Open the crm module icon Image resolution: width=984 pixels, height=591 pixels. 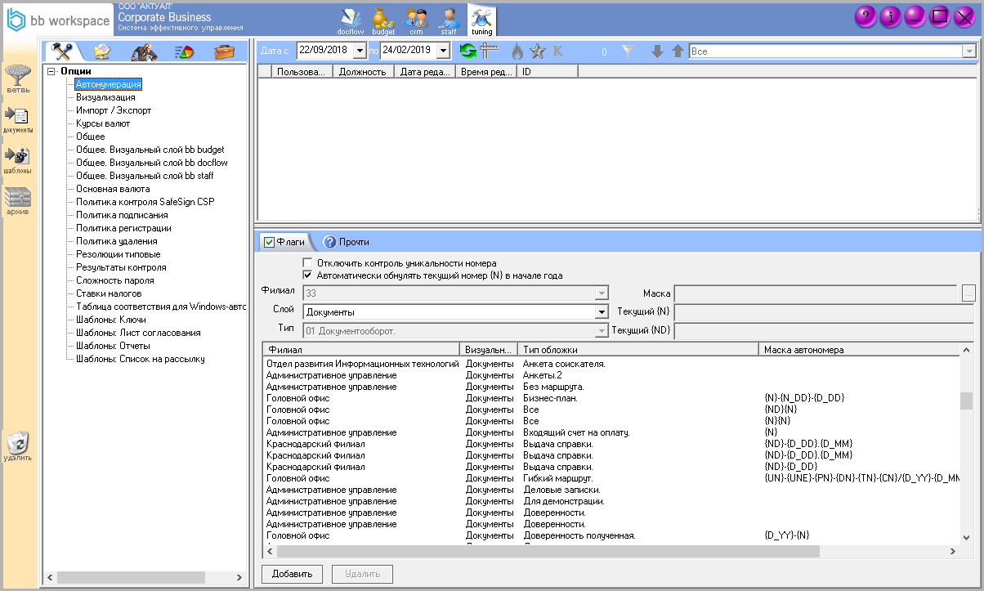tap(416, 20)
